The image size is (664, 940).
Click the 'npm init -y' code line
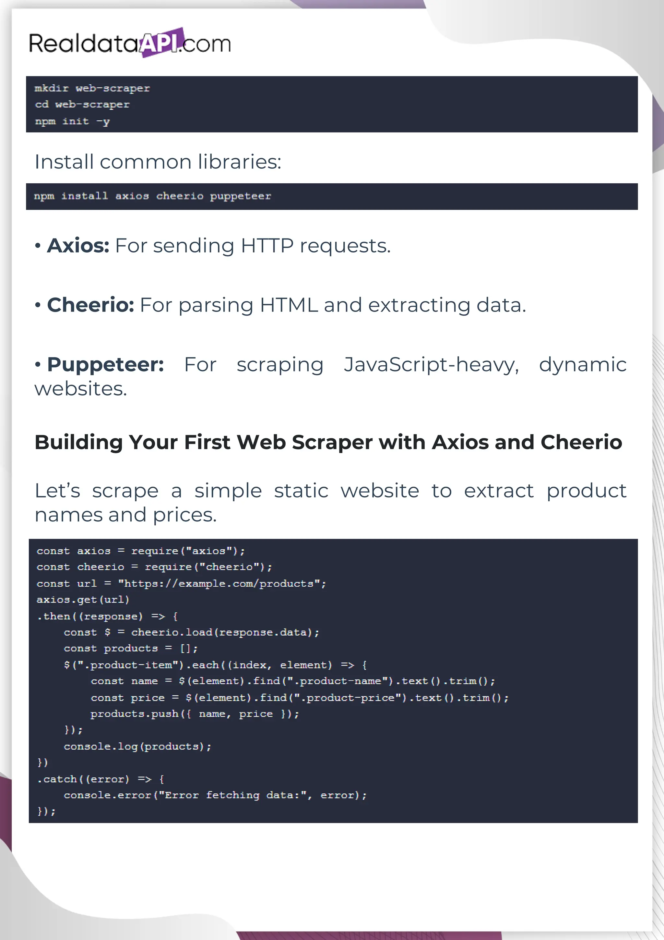72,122
